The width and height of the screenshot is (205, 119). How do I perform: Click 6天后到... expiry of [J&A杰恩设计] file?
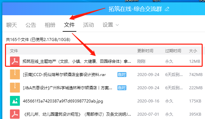[x=174, y=88]
